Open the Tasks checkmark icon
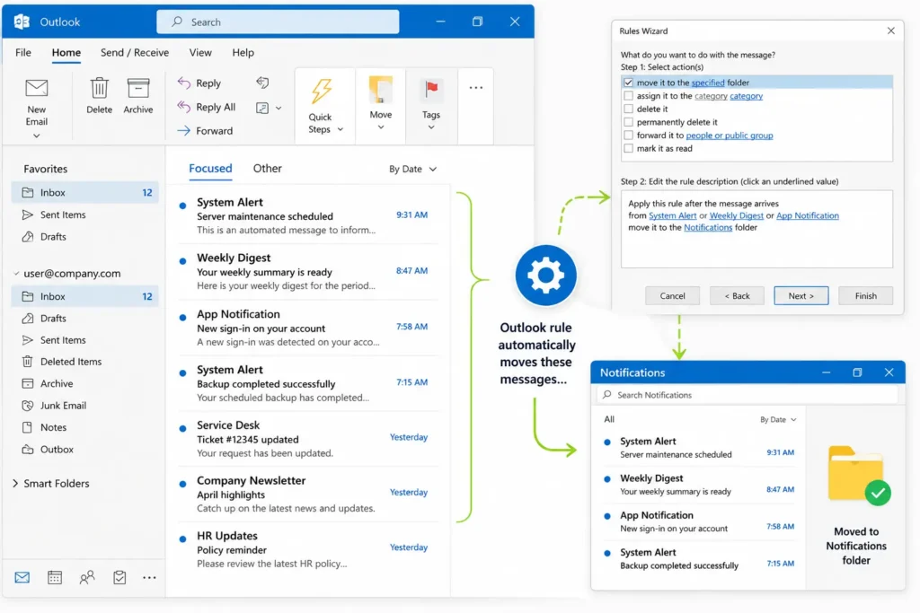 pos(119,577)
